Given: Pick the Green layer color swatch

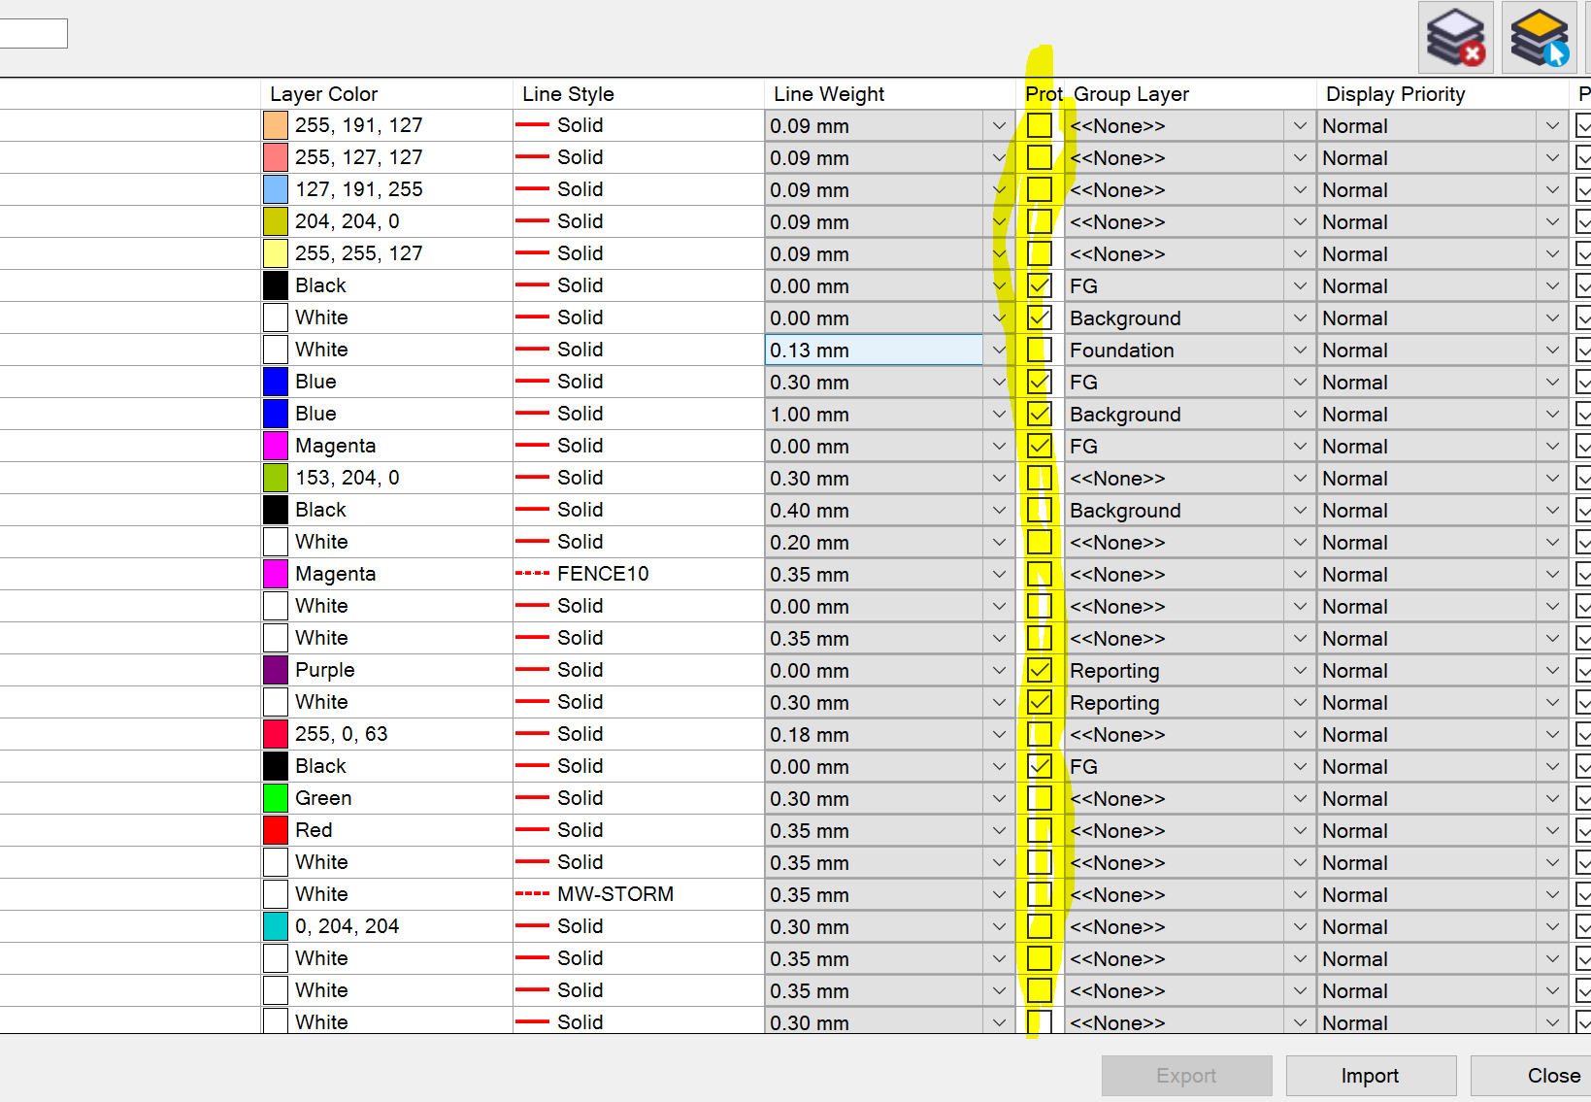Looking at the screenshot, I should [276, 798].
